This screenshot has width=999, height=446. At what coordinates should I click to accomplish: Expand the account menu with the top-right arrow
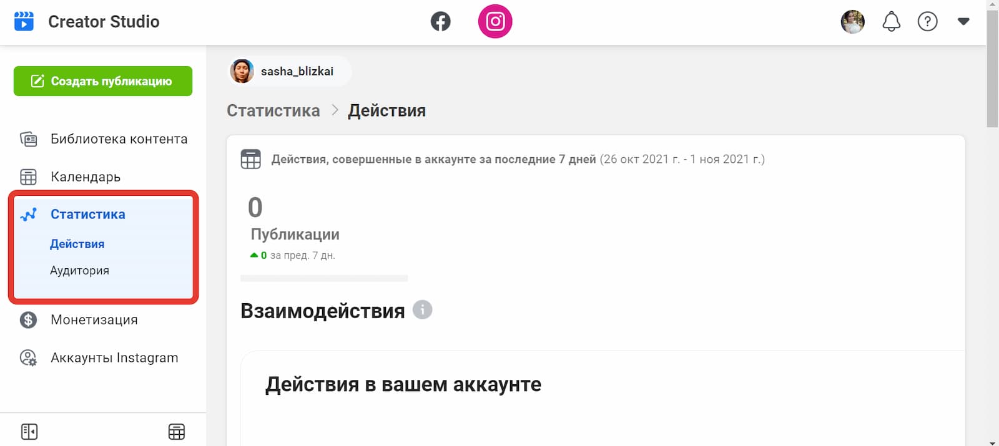963,21
